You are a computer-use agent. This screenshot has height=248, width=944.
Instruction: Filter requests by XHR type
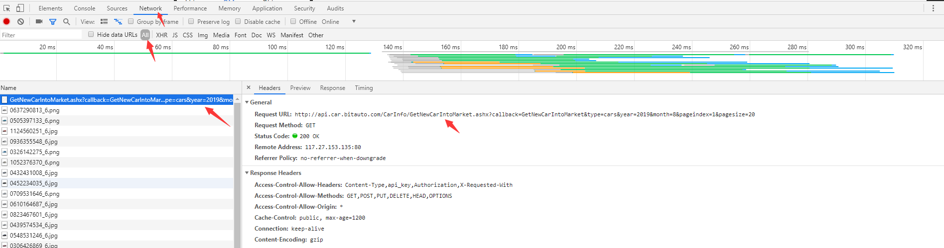[161, 35]
